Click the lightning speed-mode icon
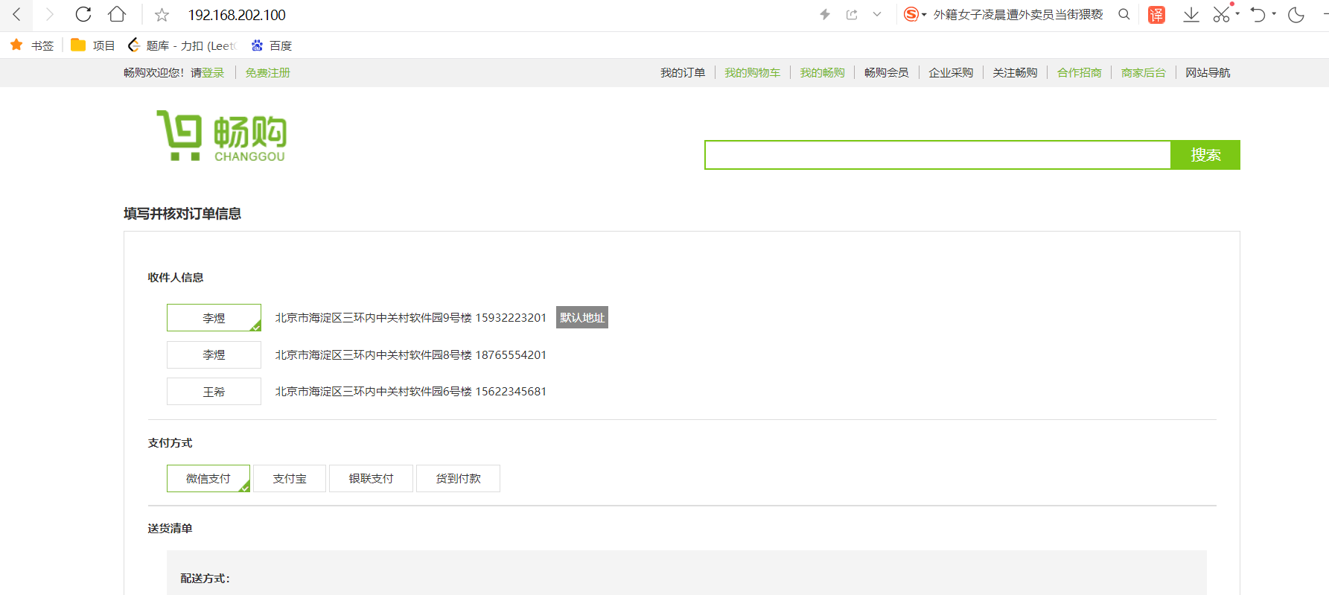The width and height of the screenshot is (1329, 595). coord(825,14)
